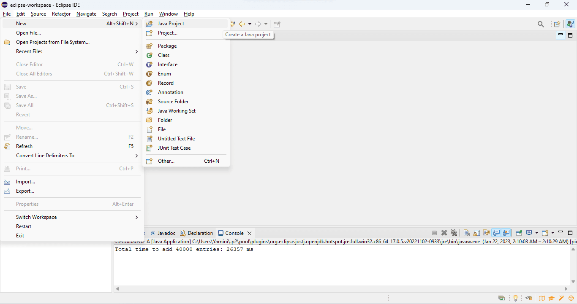Screen dimensions: 577x304
Task: Open the Search menu in menu bar
Action: click(109, 14)
